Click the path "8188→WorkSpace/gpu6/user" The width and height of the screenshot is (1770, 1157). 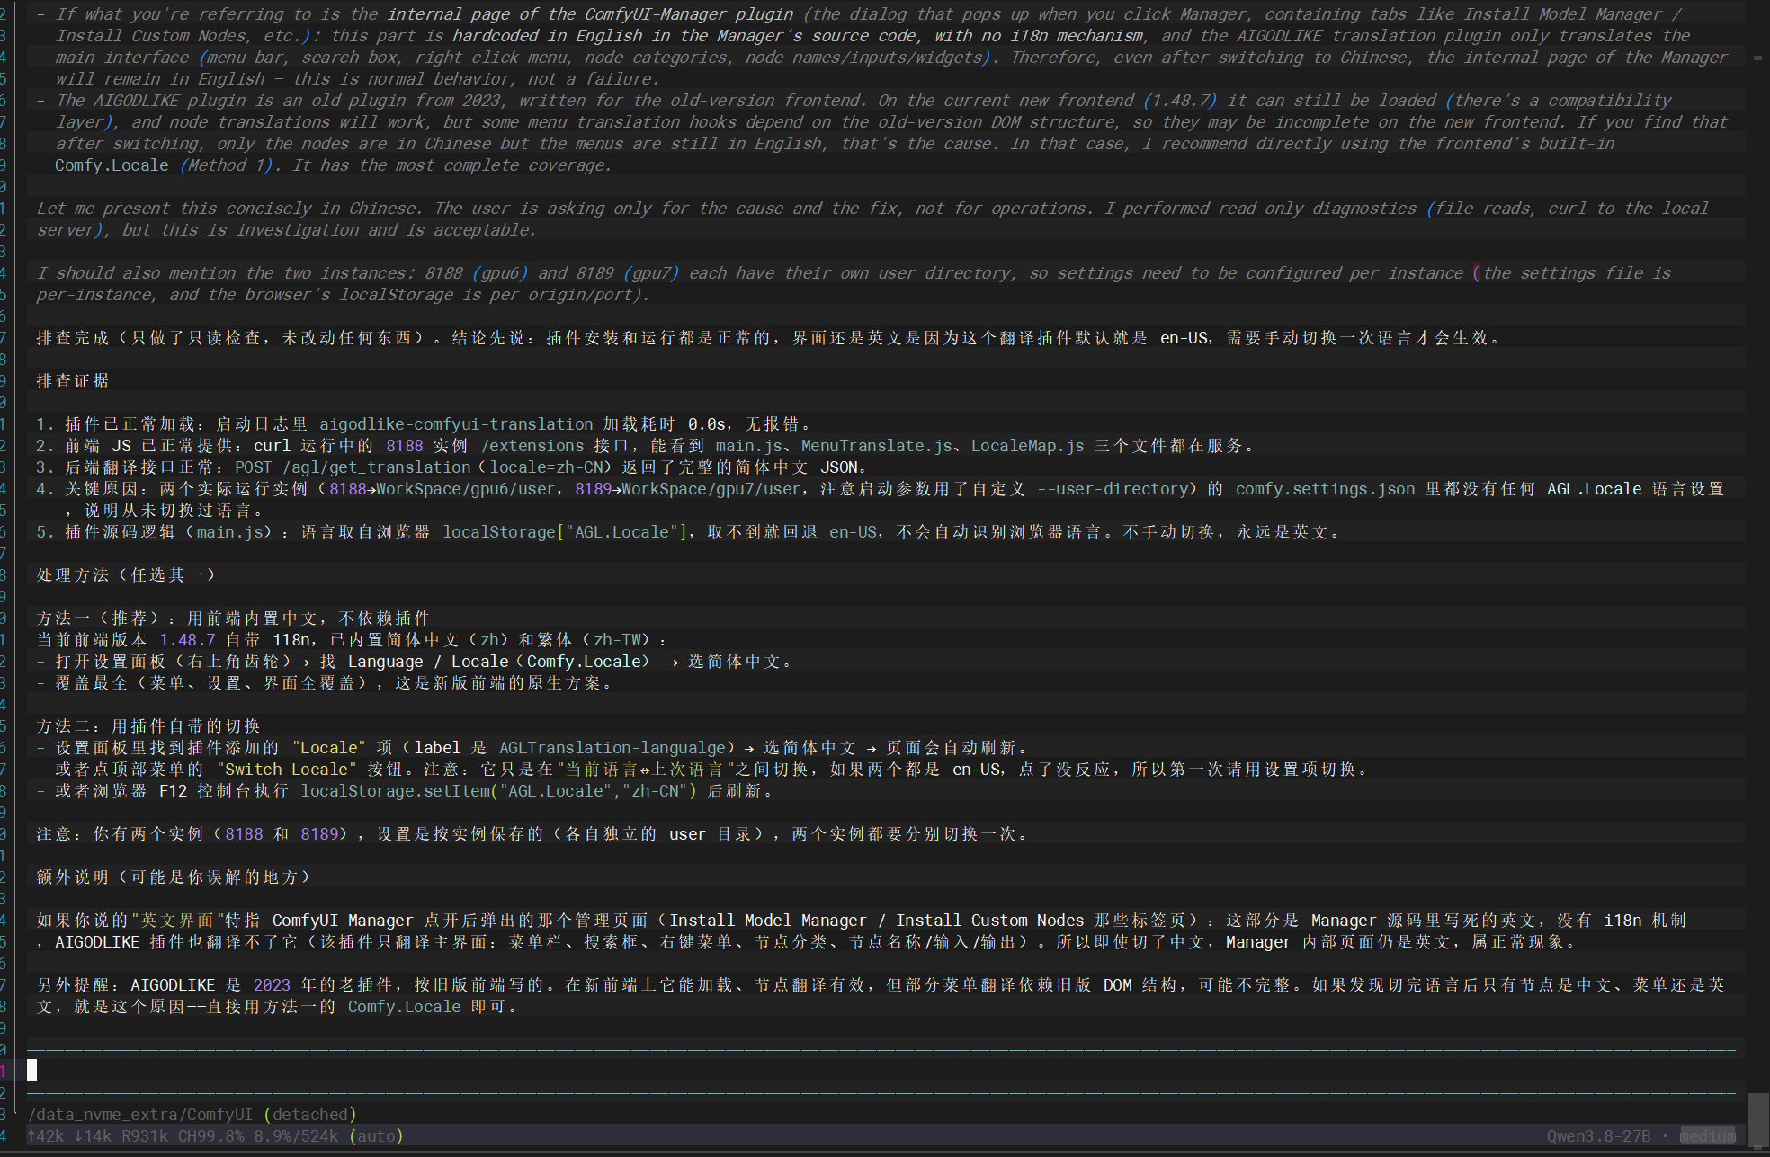[442, 489]
